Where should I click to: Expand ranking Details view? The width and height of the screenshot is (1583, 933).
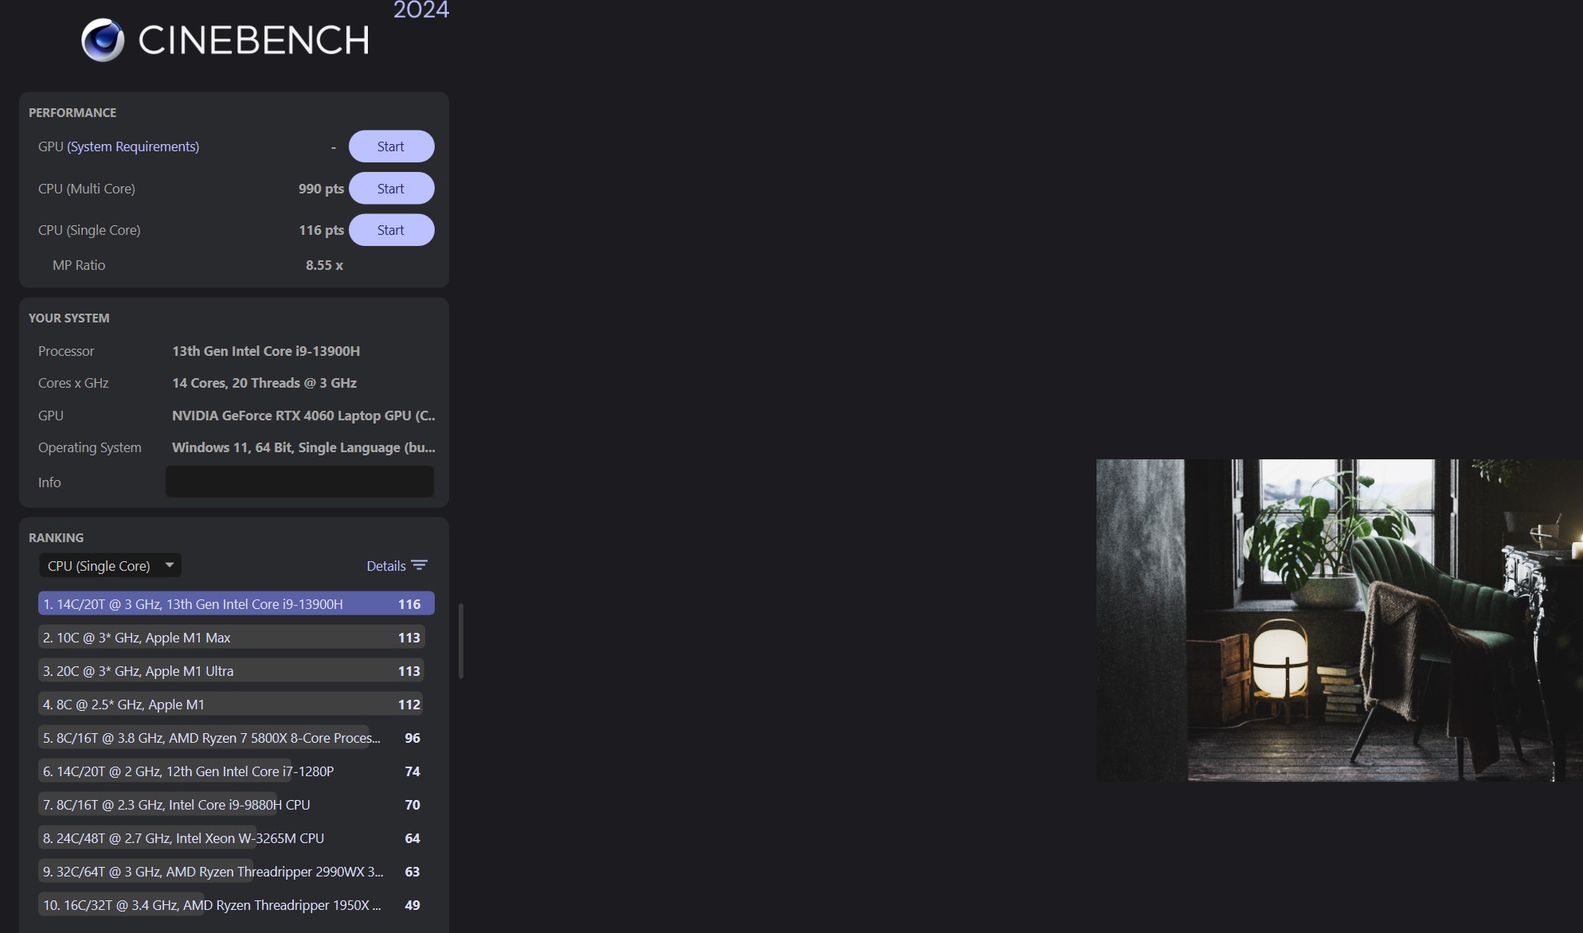coord(386,566)
